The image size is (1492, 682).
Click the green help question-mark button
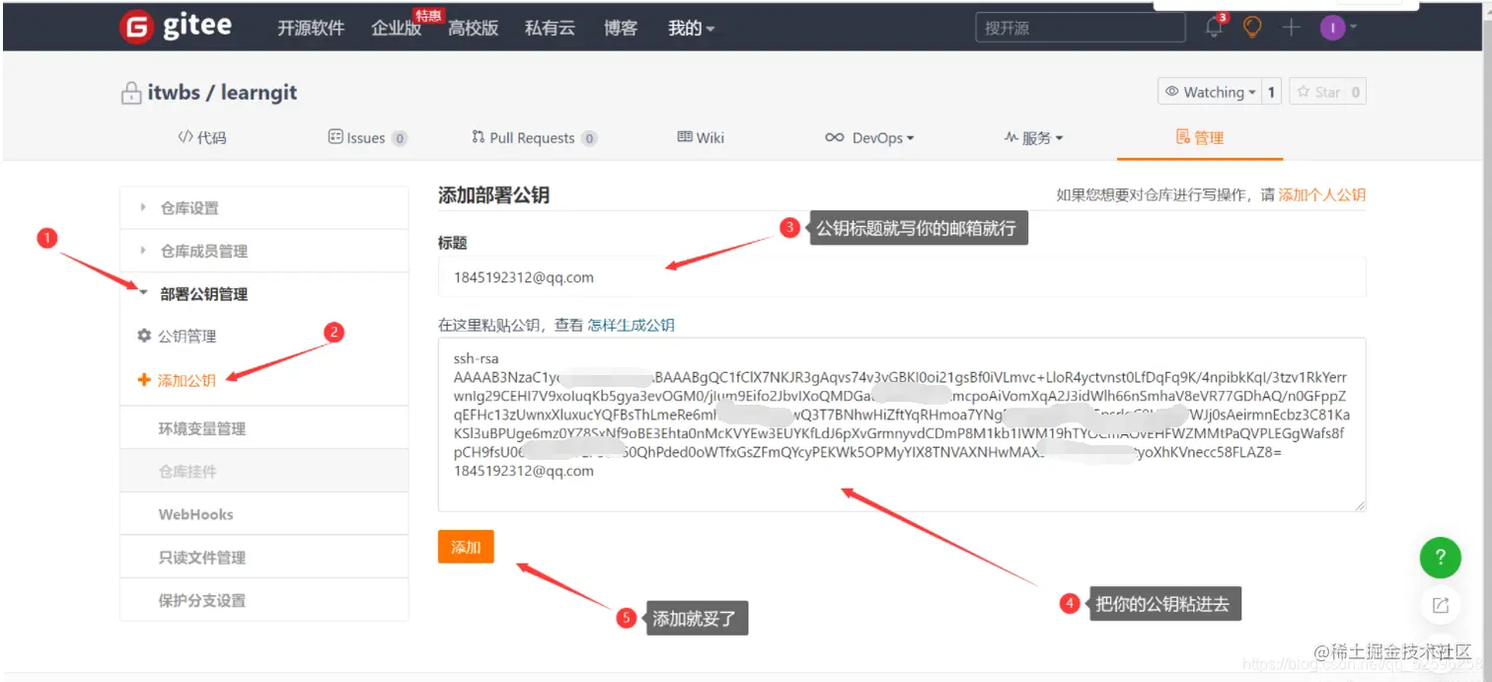(1440, 559)
